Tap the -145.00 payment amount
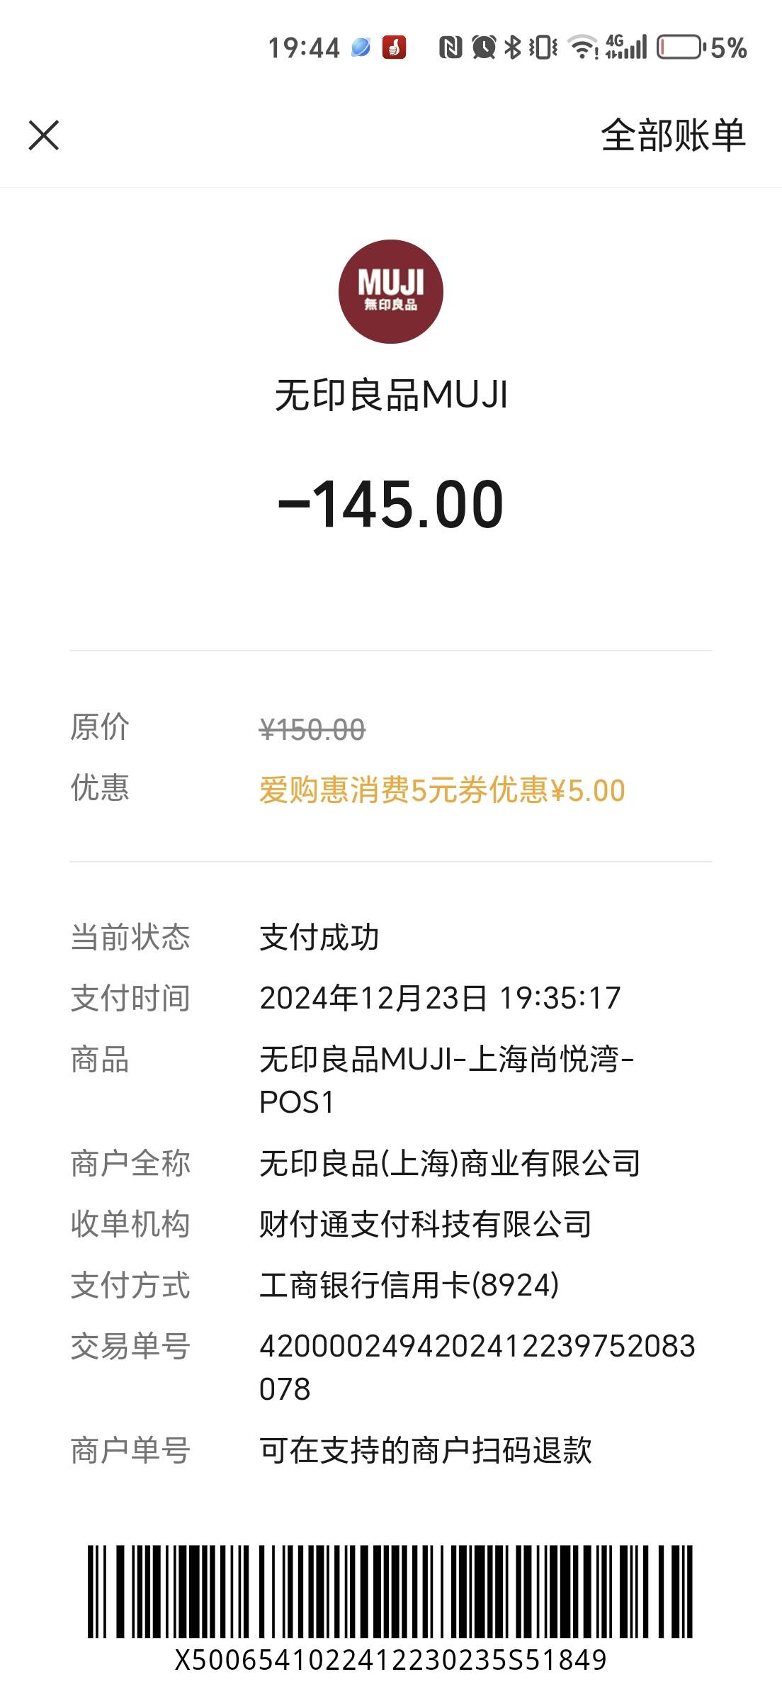782x1684 pixels. pos(391,504)
